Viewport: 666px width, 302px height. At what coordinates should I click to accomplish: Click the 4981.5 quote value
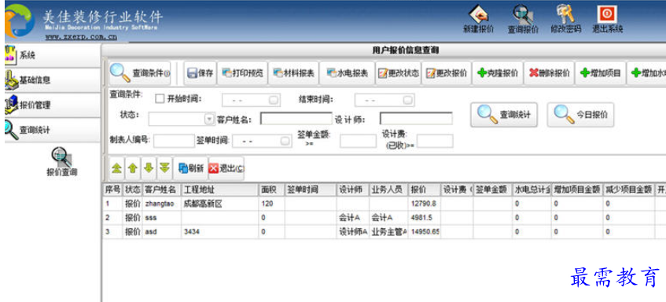click(x=425, y=218)
